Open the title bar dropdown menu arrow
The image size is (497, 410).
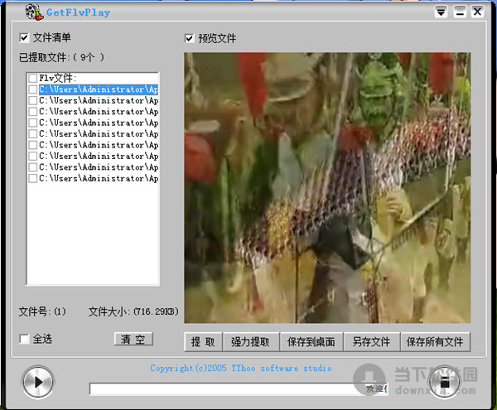tap(441, 12)
